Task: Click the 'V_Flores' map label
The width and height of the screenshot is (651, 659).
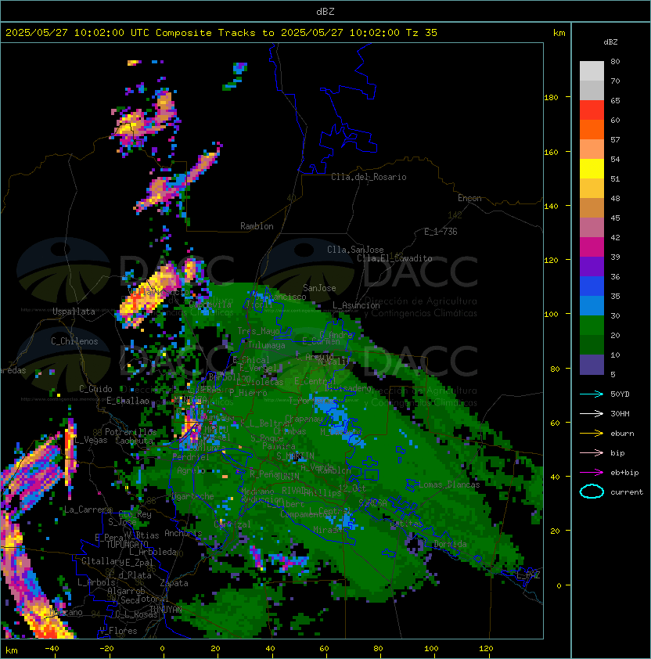Action: click(x=118, y=631)
